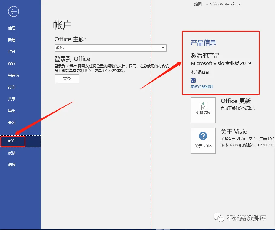Click the Office 更新 heading
Viewport: 275px width, 230px height.
click(x=236, y=101)
